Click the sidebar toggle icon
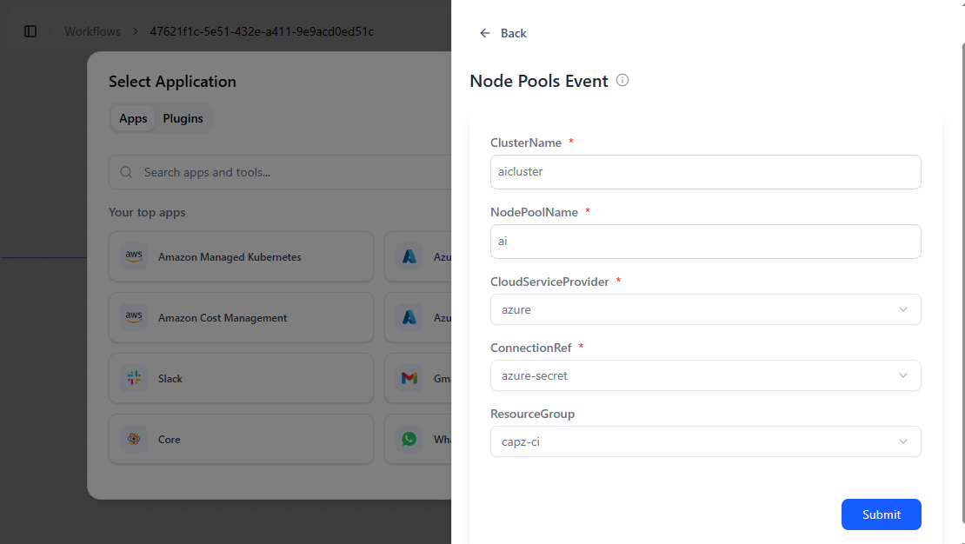This screenshot has width=965, height=544. click(30, 31)
